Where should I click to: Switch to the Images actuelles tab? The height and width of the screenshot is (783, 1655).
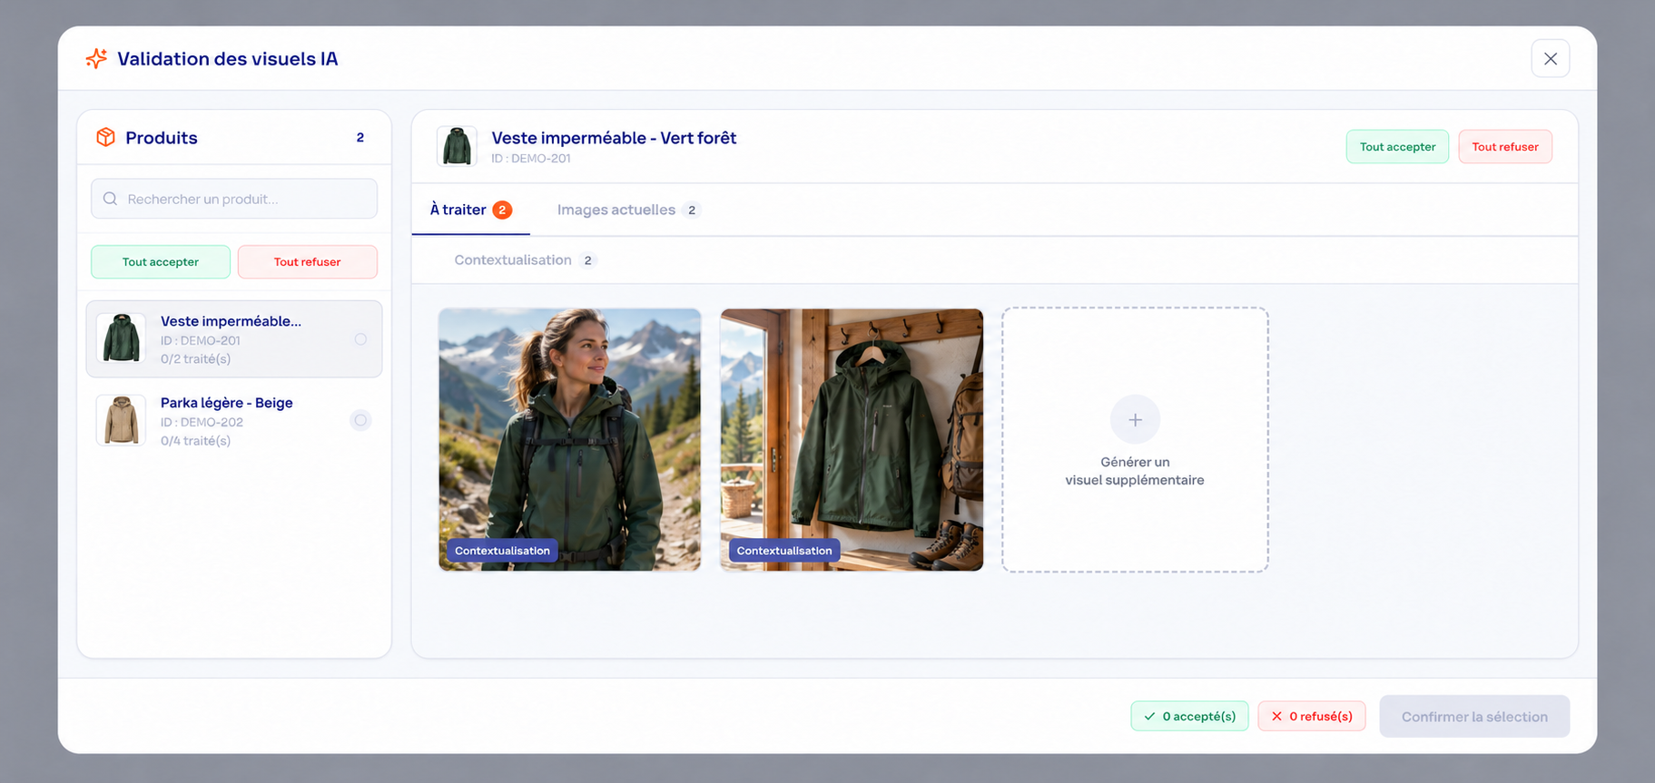click(628, 210)
